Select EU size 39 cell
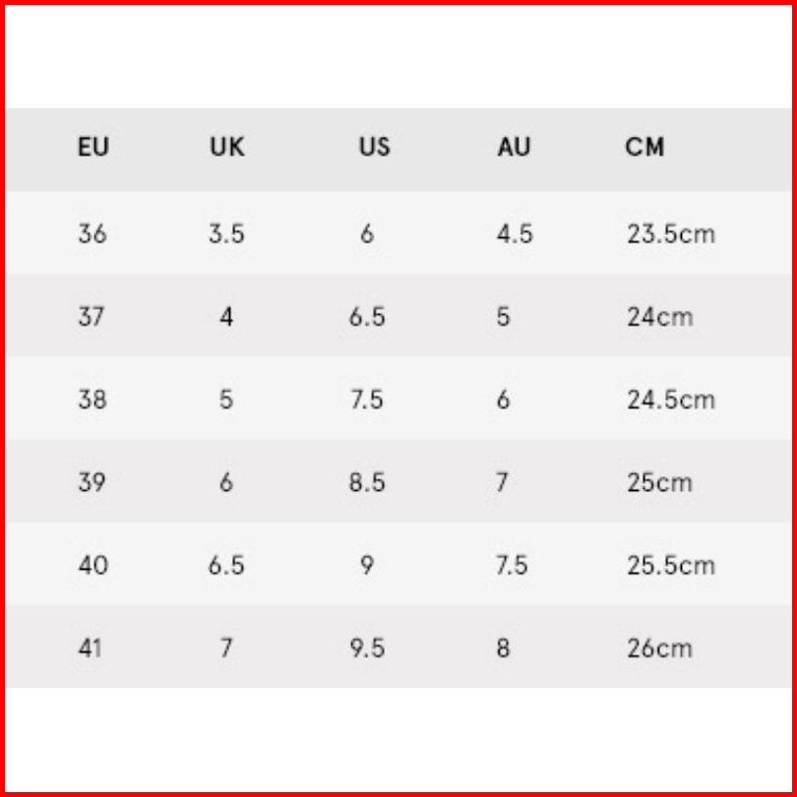The width and height of the screenshot is (797, 797). 92,483
